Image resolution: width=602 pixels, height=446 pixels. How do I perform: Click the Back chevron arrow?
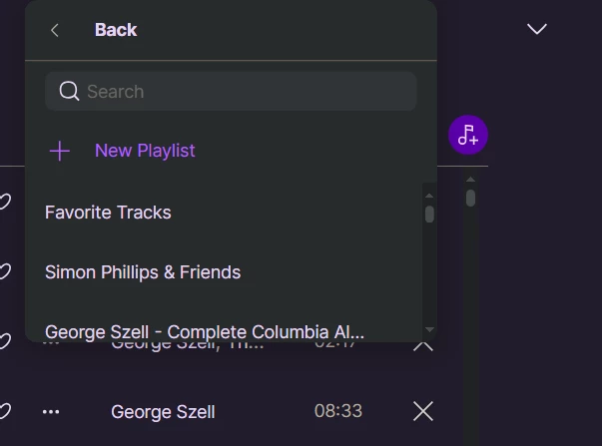[55, 30]
